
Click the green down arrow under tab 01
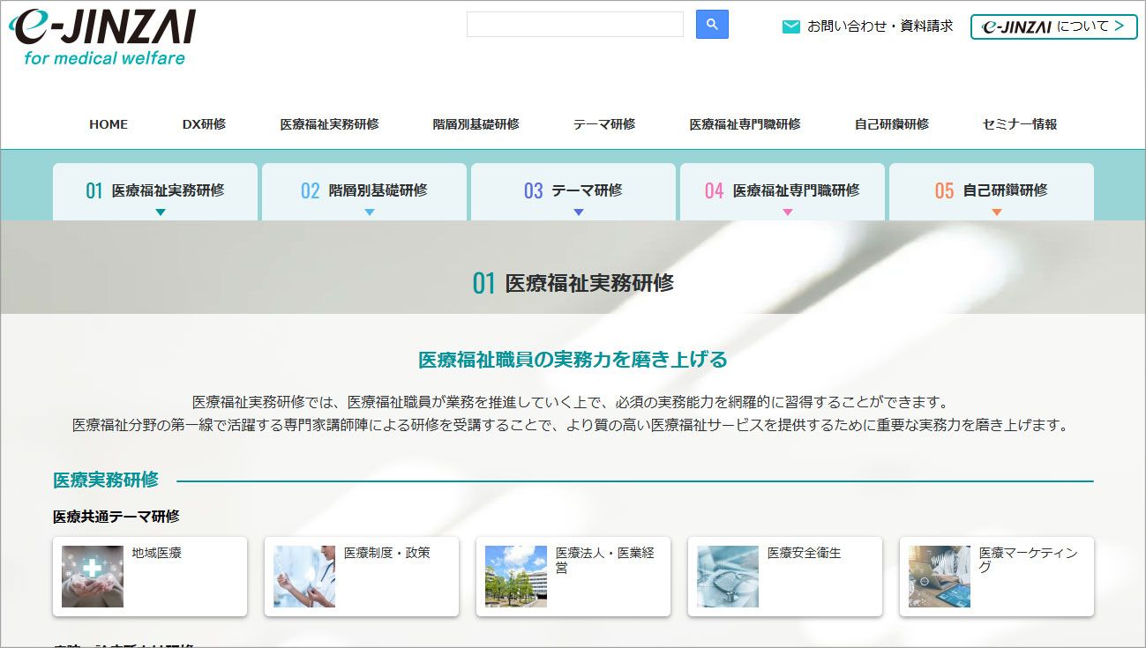pyautogui.click(x=161, y=212)
